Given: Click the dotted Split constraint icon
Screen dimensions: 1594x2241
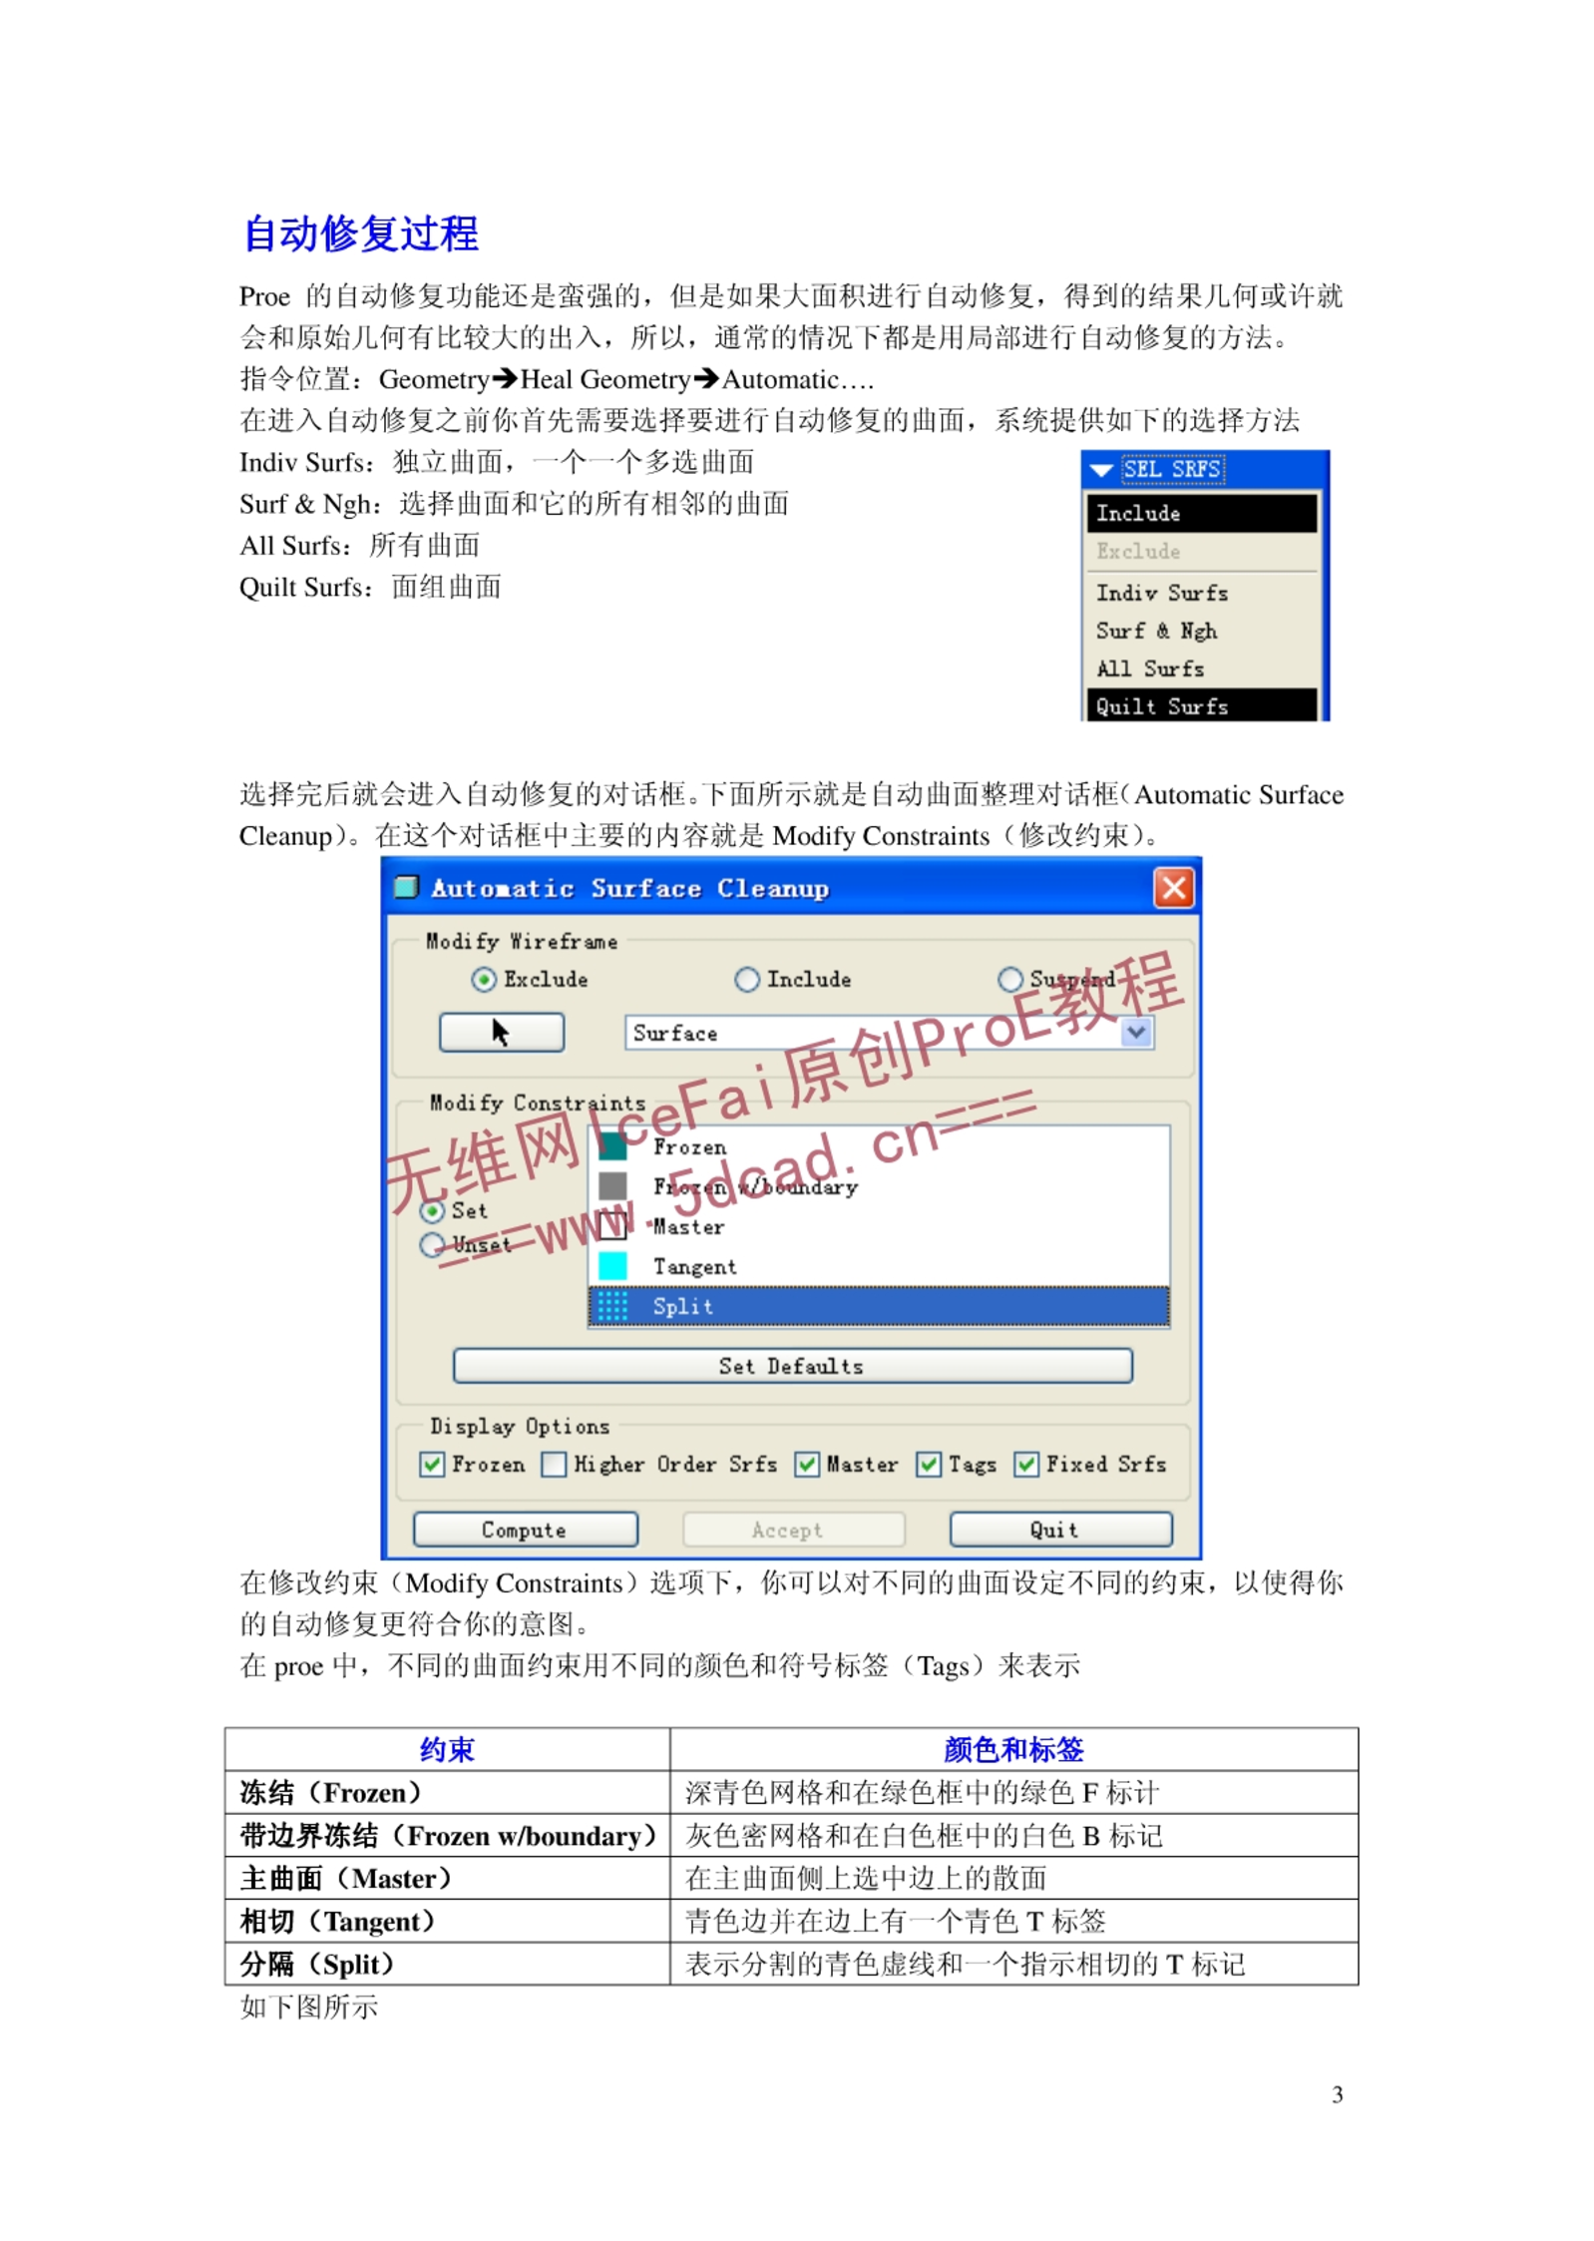Looking at the screenshot, I should 612,1305.
